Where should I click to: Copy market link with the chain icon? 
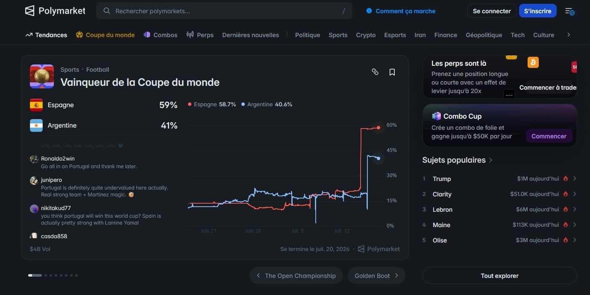click(375, 72)
